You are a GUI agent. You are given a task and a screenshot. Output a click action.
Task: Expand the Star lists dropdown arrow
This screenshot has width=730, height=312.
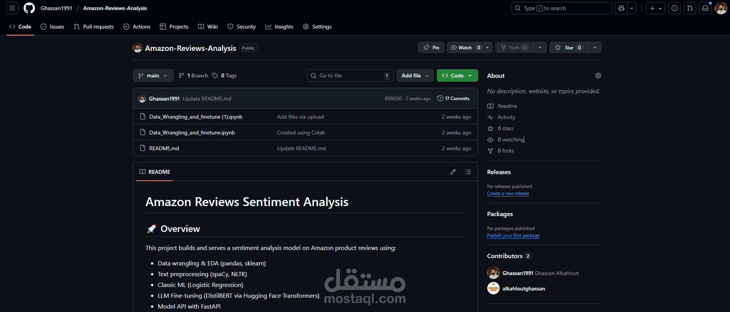pos(595,47)
